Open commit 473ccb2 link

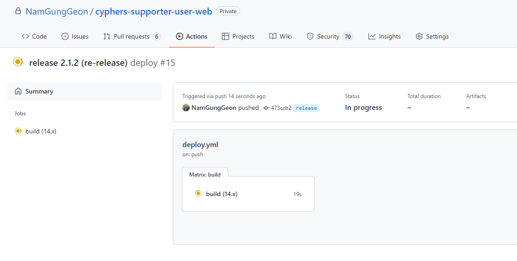pyautogui.click(x=281, y=108)
